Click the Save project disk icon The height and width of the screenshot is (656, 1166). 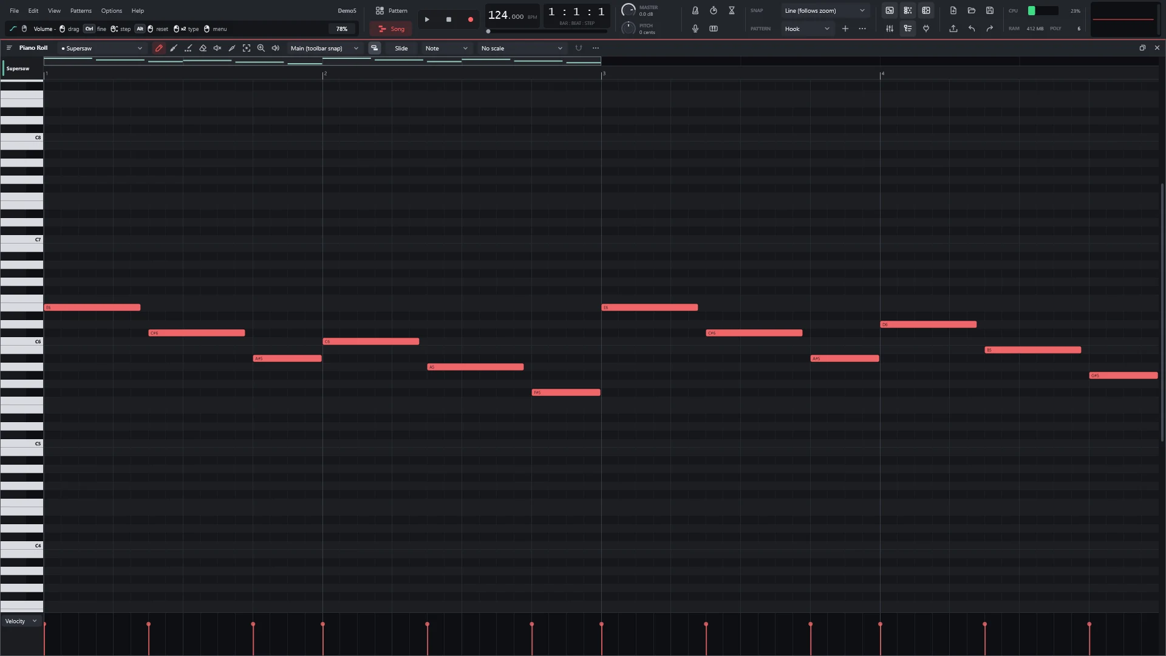tap(990, 10)
